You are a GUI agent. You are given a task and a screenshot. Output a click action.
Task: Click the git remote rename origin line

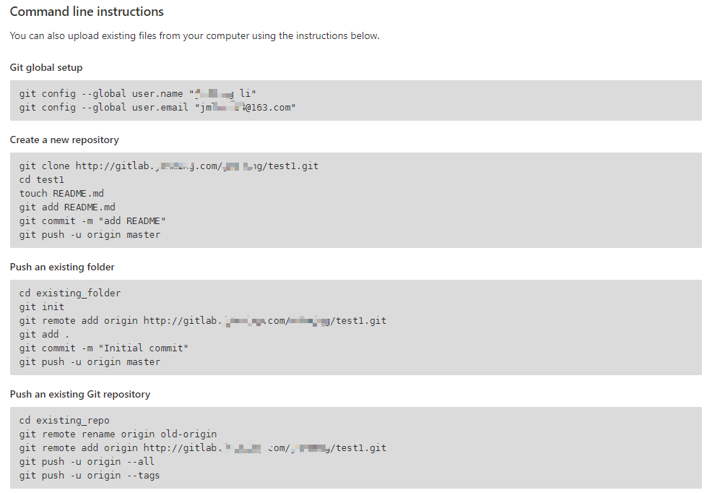click(x=118, y=434)
